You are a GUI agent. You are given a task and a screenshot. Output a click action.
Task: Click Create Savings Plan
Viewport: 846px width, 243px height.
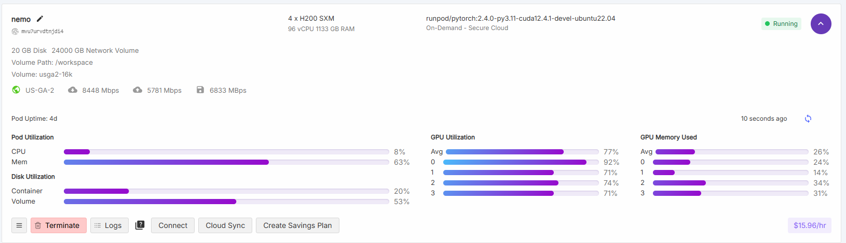pyautogui.click(x=297, y=225)
